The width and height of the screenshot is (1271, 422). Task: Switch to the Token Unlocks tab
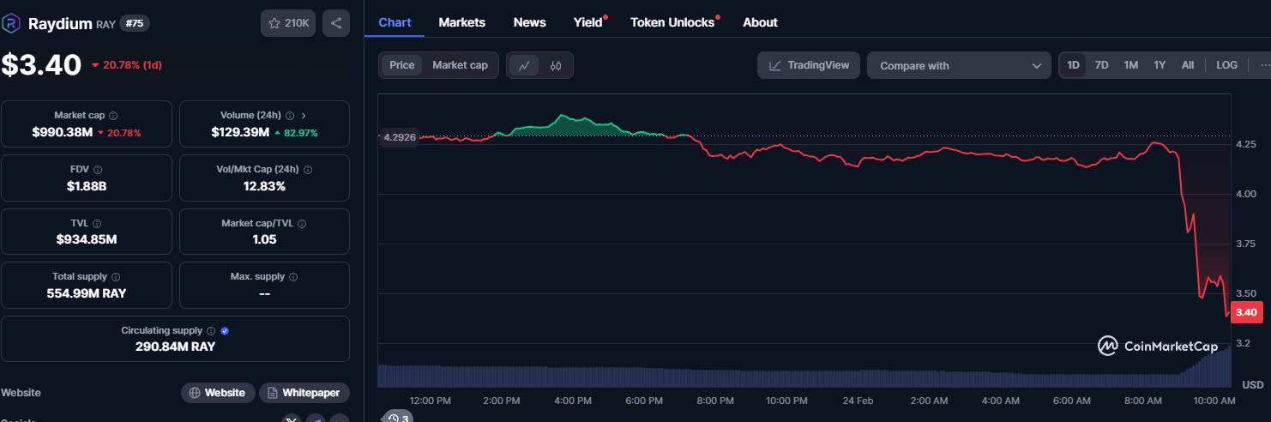pyautogui.click(x=672, y=22)
